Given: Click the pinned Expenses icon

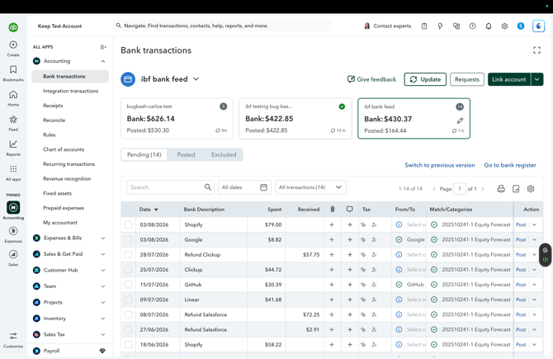Looking at the screenshot, I should point(13,231).
